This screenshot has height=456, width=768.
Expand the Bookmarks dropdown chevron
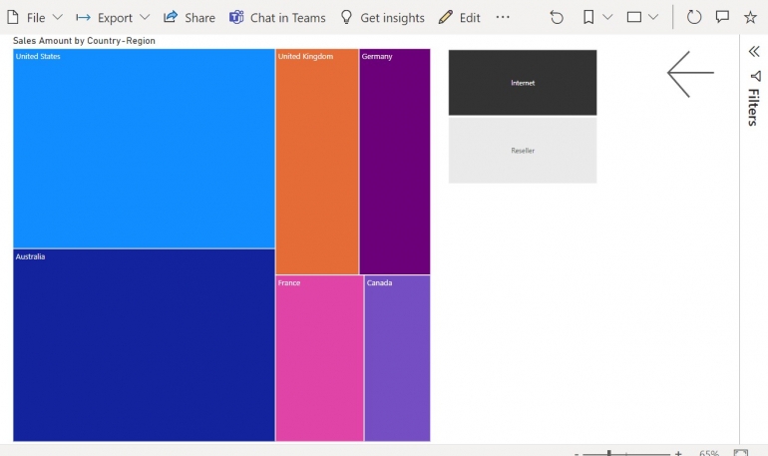607,18
